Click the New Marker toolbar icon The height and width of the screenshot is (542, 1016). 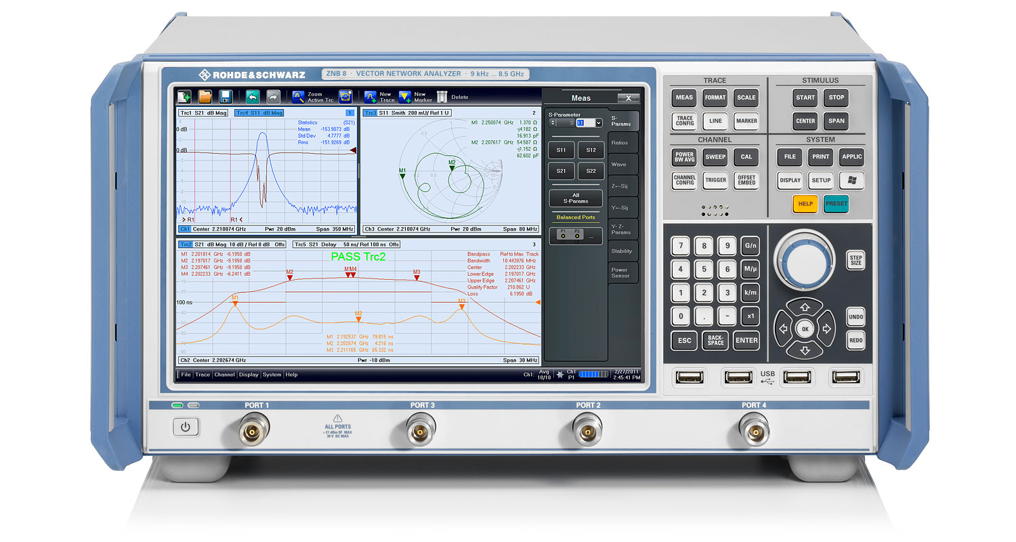point(405,97)
